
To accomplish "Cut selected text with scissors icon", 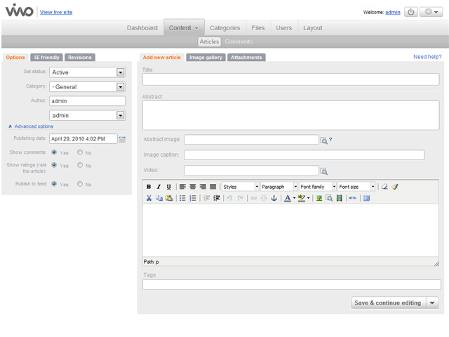I will click(x=149, y=198).
